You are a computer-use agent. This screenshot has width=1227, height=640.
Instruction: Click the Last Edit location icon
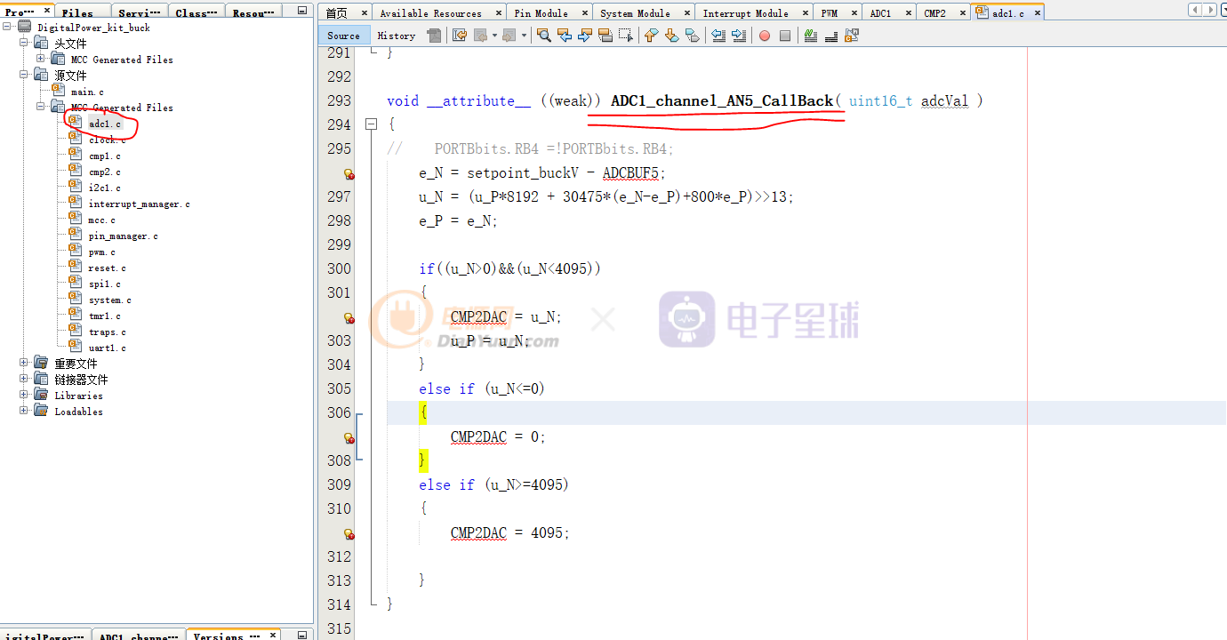[x=460, y=36]
